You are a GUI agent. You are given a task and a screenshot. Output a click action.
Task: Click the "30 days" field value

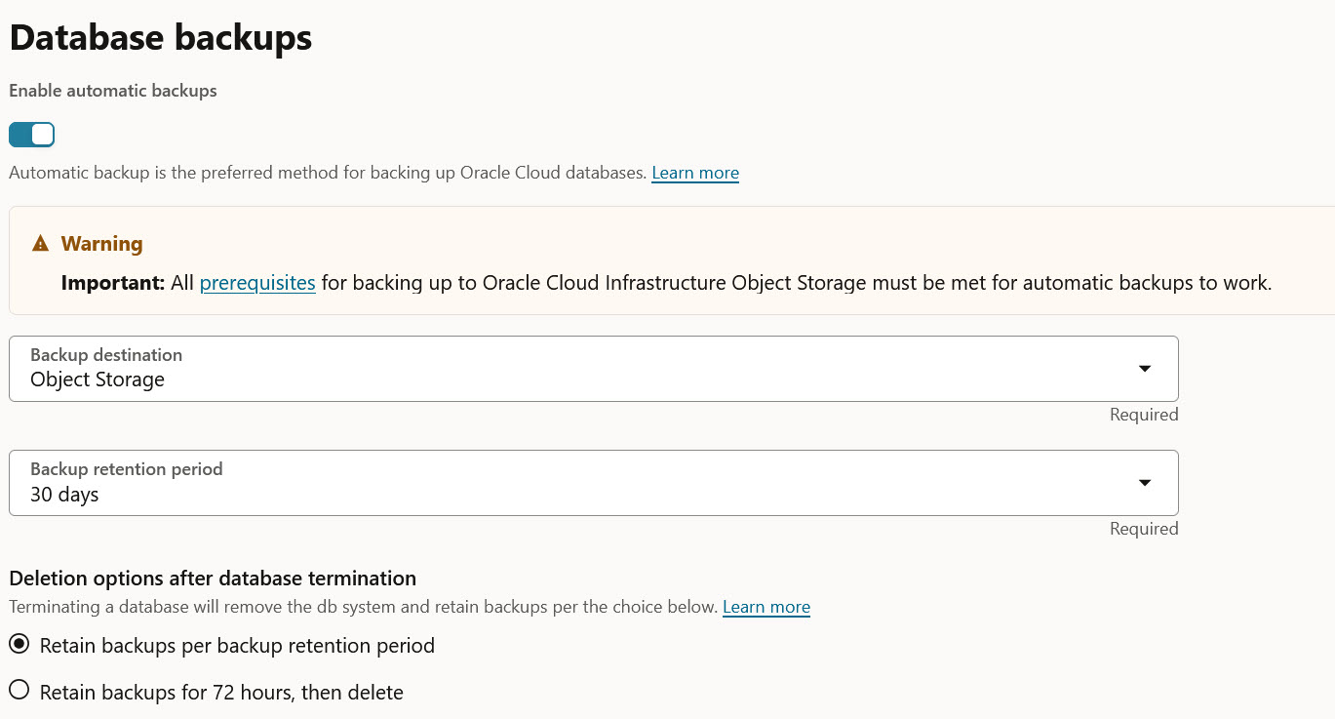(x=63, y=494)
